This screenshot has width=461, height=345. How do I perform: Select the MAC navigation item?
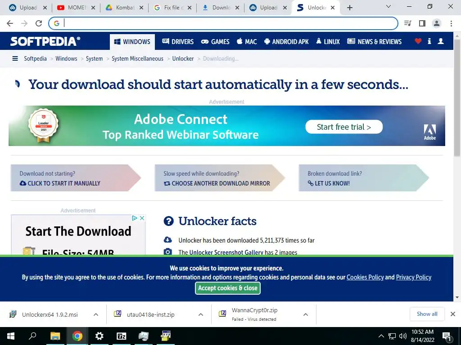(x=247, y=42)
